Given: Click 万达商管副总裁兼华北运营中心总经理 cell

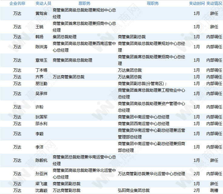Looking at the screenshot, I should (151, 174).
